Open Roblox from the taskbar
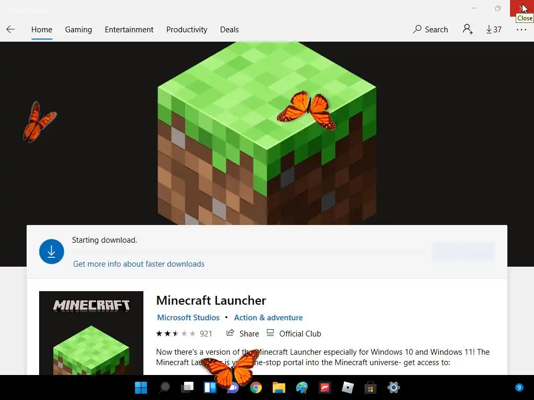Image resolution: width=534 pixels, height=400 pixels. pyautogui.click(x=347, y=387)
